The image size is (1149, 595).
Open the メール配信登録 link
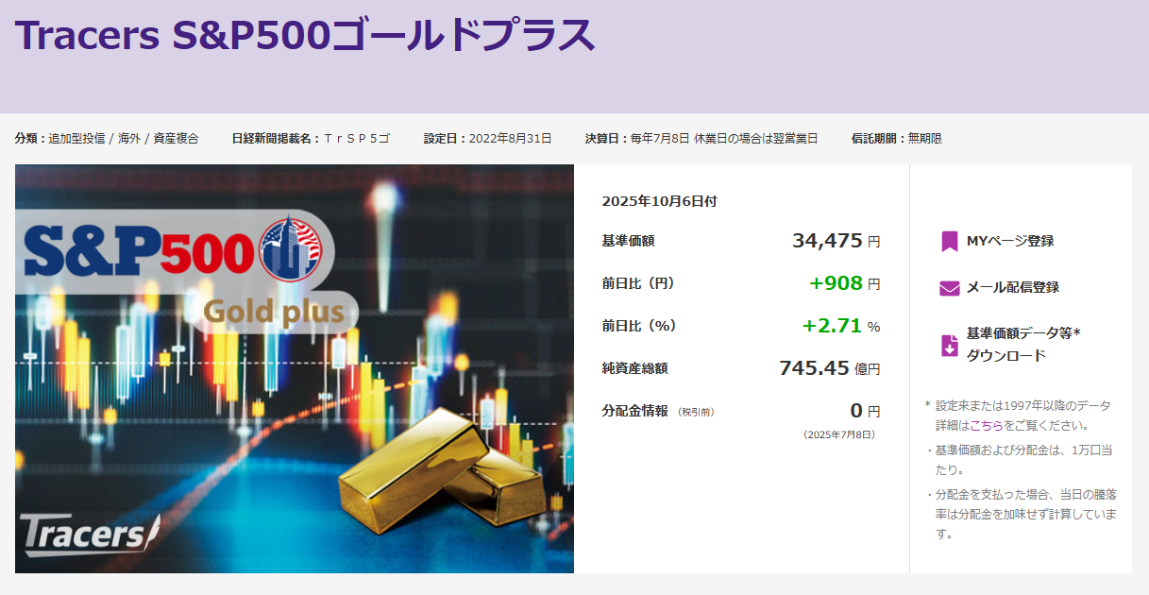pyautogui.click(x=1012, y=287)
